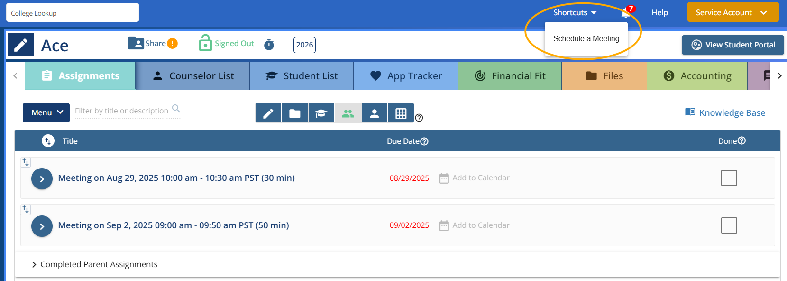Expand the Aug 29 meeting row

[42, 179]
